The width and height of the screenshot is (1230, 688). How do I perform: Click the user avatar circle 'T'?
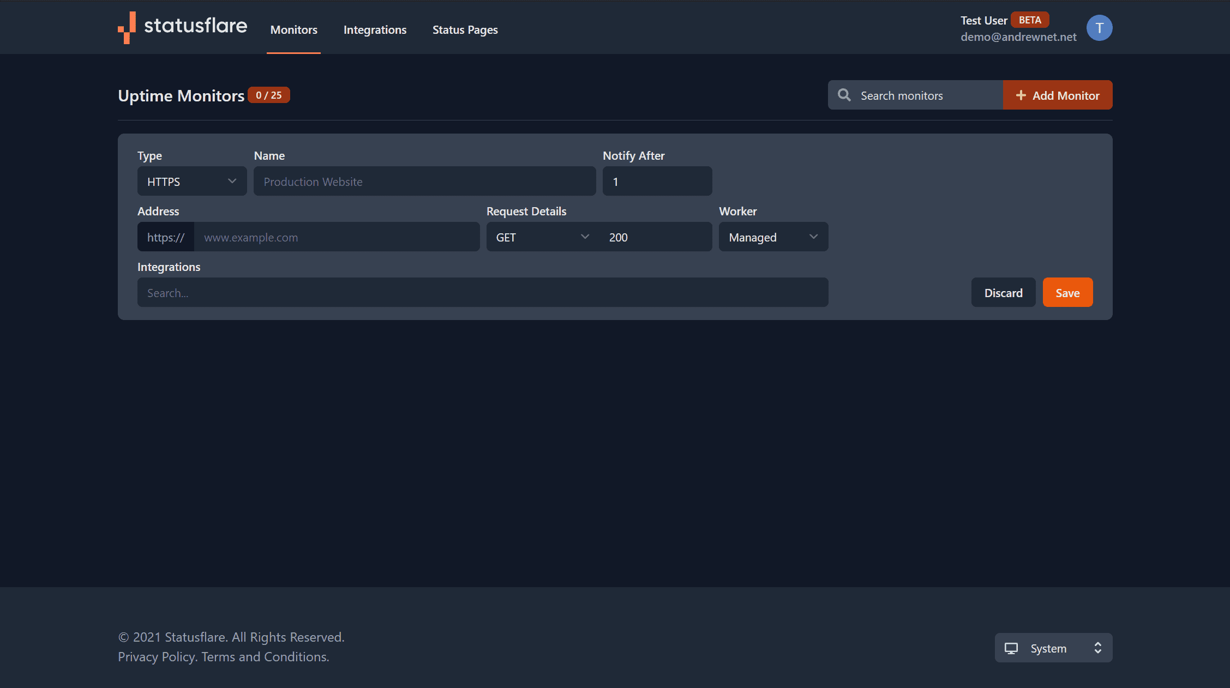(x=1099, y=28)
